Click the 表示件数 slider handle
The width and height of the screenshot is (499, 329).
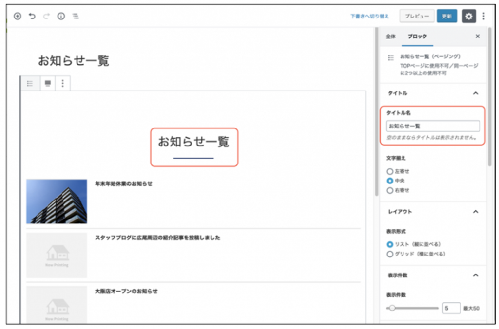[392, 308]
